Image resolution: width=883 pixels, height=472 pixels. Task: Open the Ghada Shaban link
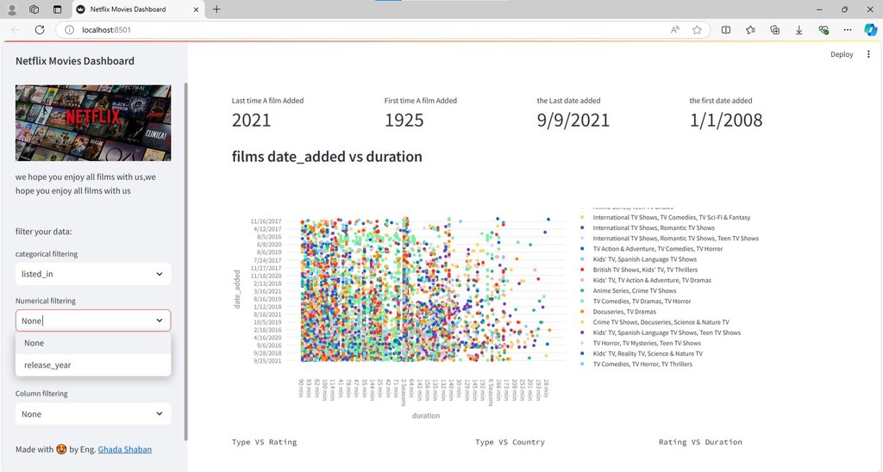[124, 449]
